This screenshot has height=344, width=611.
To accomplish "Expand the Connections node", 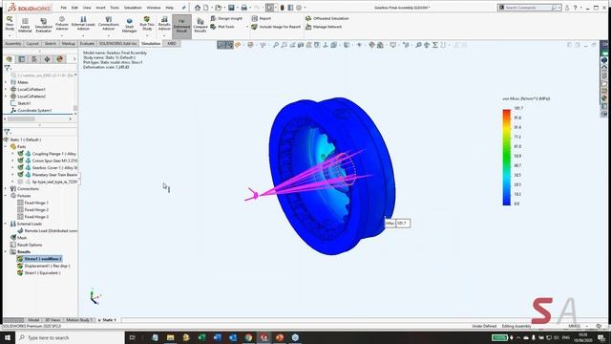I will click(6, 189).
